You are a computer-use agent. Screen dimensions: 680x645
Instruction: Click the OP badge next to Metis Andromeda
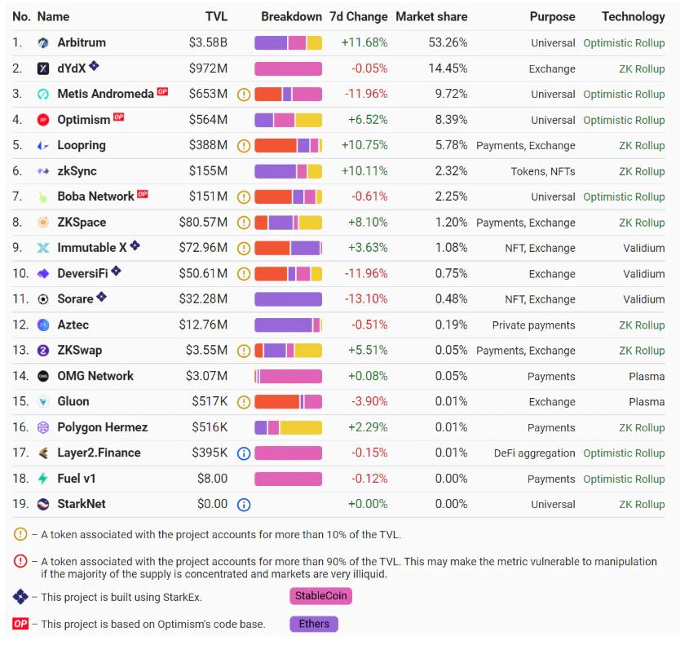pos(162,92)
